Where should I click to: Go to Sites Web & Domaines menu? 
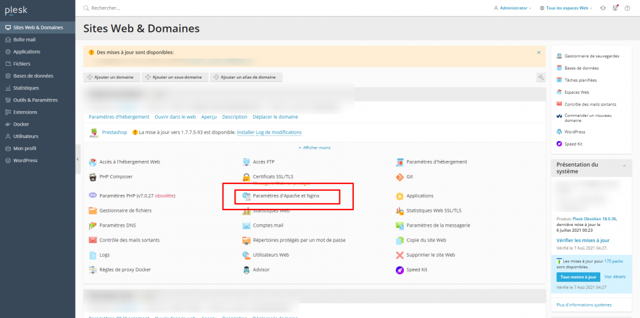(38, 27)
